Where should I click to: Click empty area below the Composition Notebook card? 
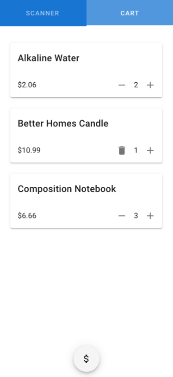coord(86,284)
